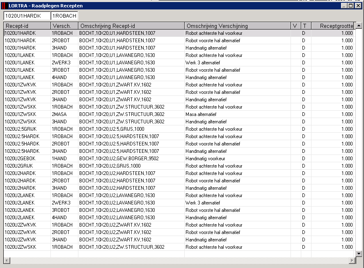This screenshot has height=268, width=364.
Task: Click 'BOCHT,10X20,U2,GRIJS,1000' description cell
Action: tap(131, 166)
